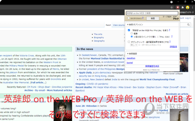Collapse the 検索履歴 section

(x=132, y=54)
